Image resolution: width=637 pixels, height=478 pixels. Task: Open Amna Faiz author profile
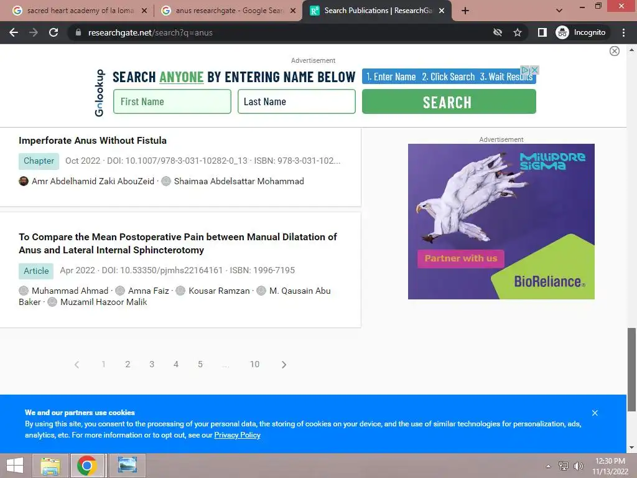tap(148, 291)
